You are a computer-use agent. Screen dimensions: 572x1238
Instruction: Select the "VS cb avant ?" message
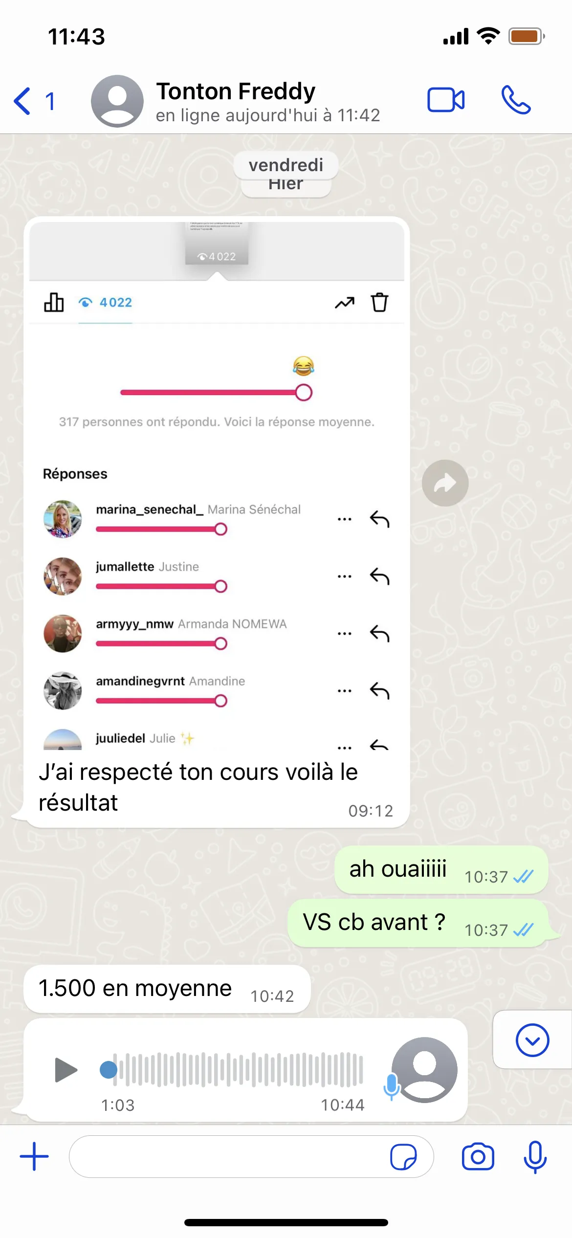coord(418,923)
